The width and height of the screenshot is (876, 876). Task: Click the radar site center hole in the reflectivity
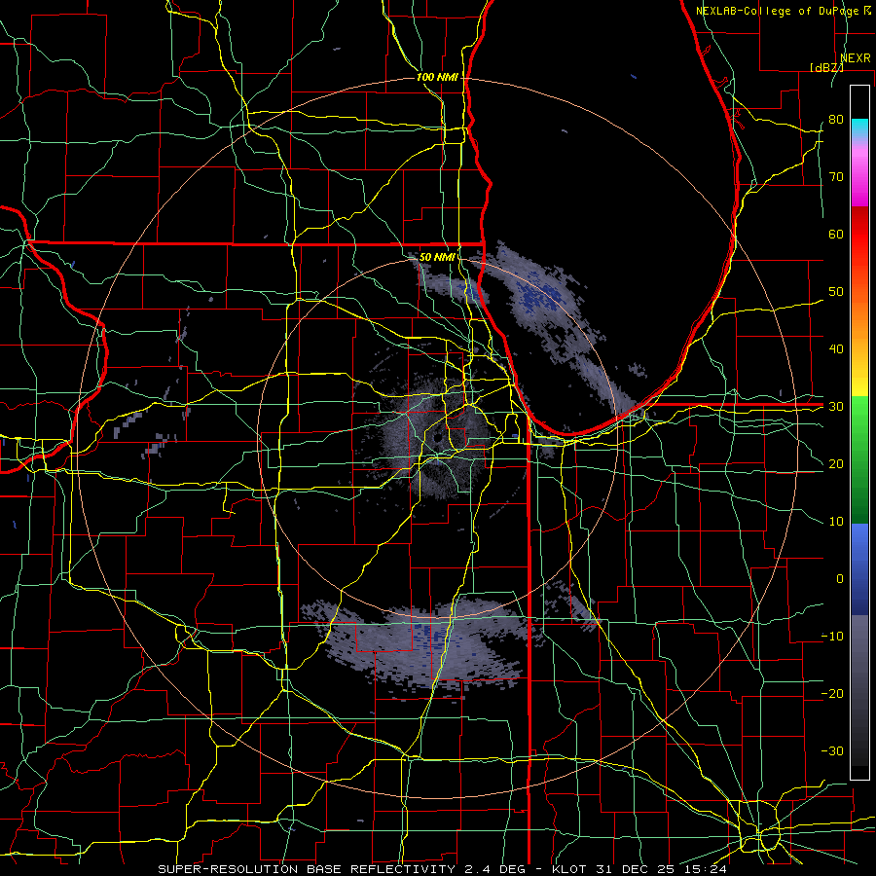pos(436,437)
